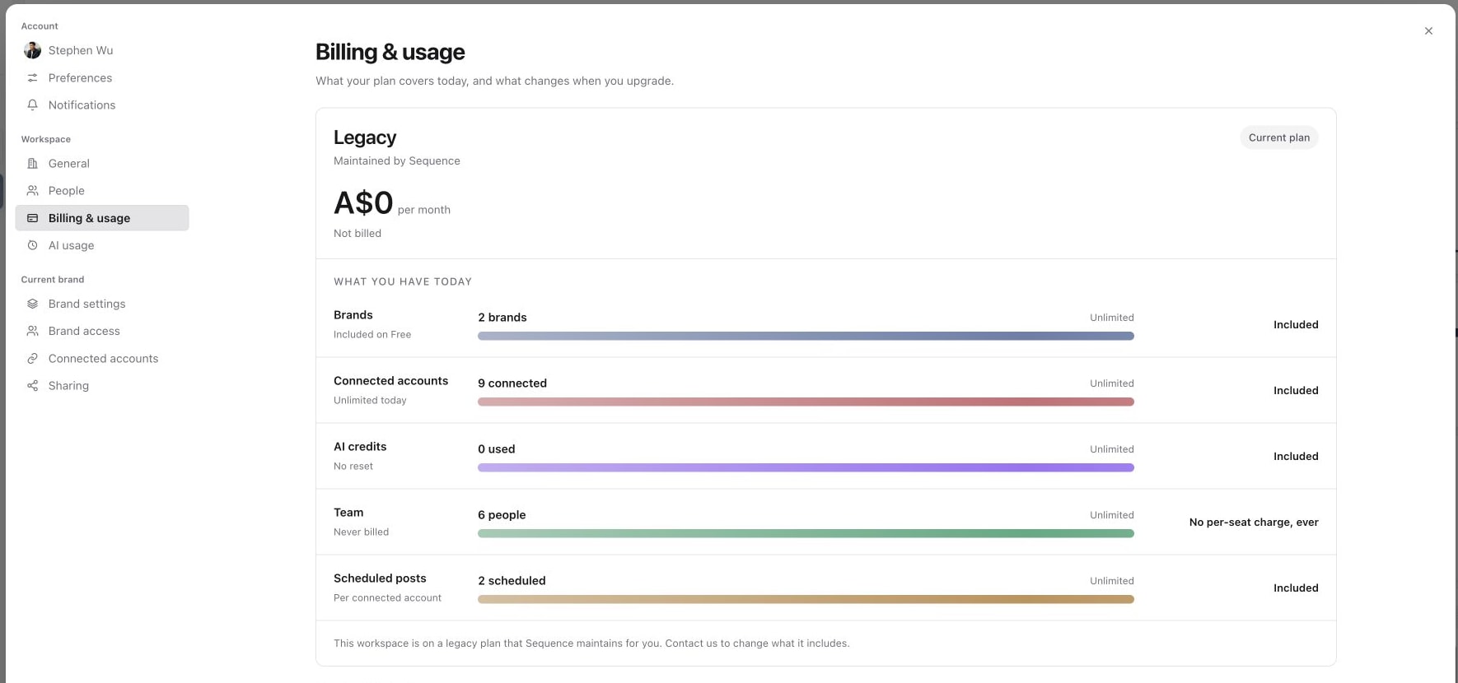Click Stephen Wu's profile avatar
The width and height of the screenshot is (1458, 683).
32,50
